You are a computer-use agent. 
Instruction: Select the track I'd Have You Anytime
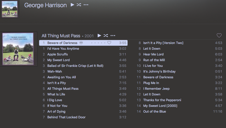tap(83, 49)
